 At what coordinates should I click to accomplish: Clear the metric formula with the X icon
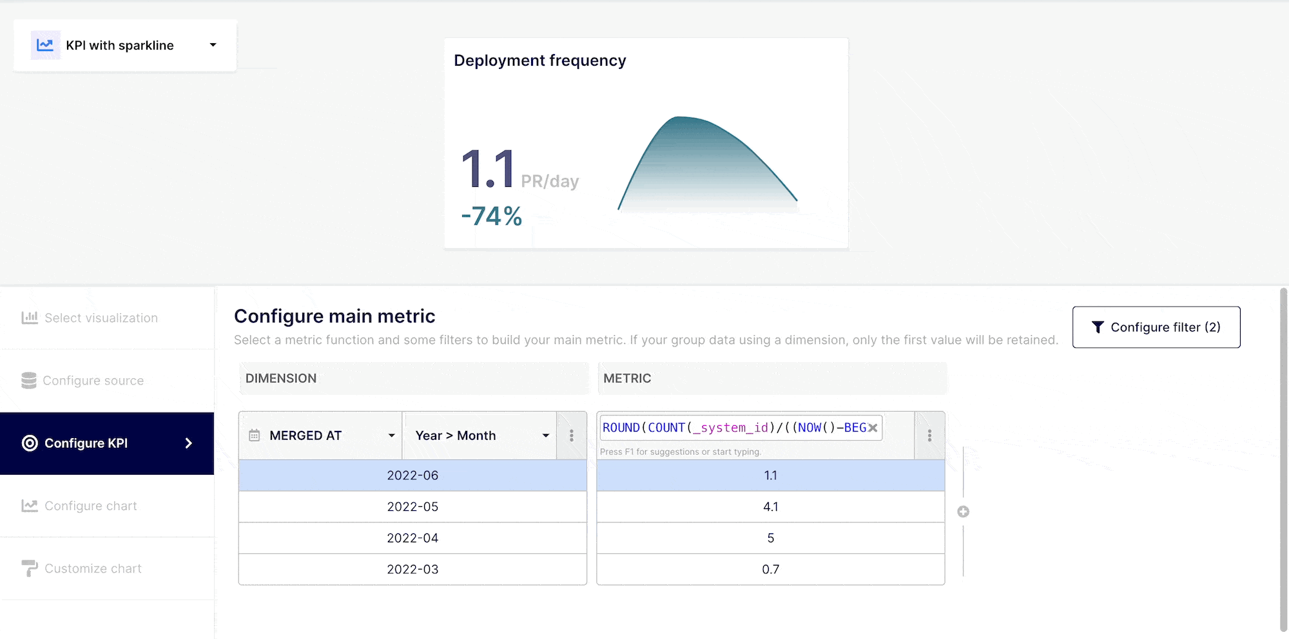(873, 428)
